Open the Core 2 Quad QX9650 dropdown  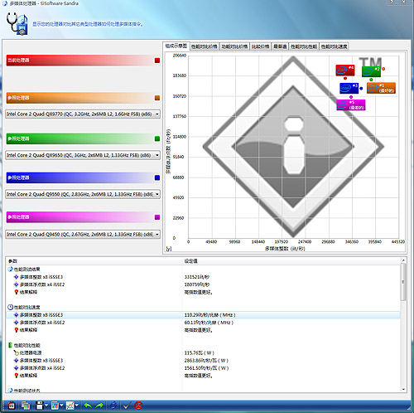coord(83,155)
